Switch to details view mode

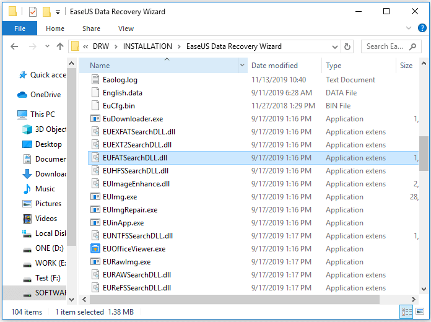[x=407, y=311]
